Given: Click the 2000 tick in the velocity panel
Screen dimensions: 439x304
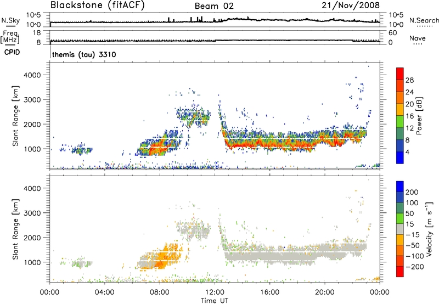Looking at the screenshot, I should 32,238.
